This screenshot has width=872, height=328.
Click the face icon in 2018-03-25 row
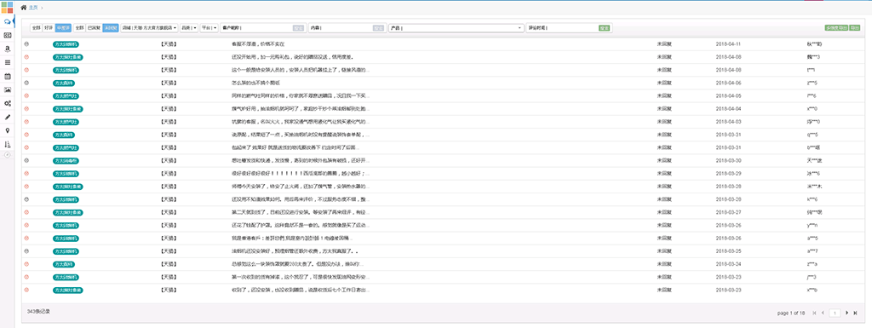(26, 251)
